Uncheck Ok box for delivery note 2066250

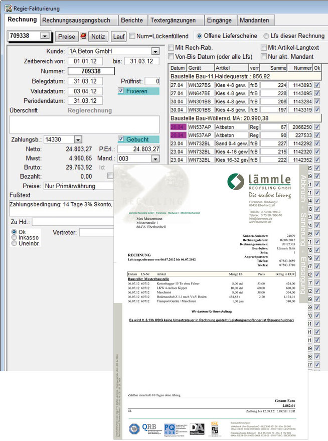[x=317, y=127]
